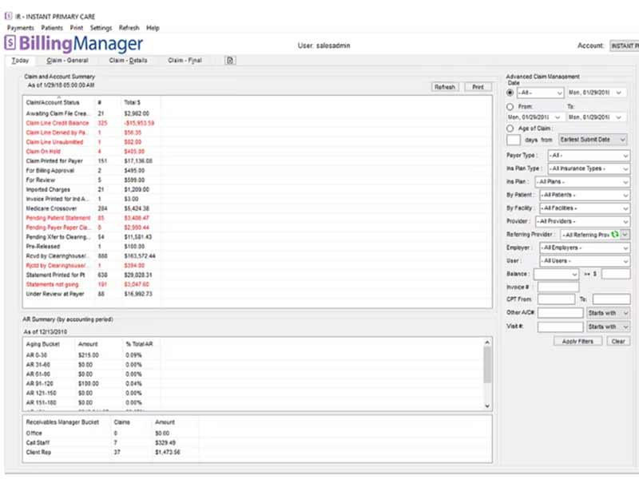Open the Settings menu
639x479 pixels.
pyautogui.click(x=101, y=28)
